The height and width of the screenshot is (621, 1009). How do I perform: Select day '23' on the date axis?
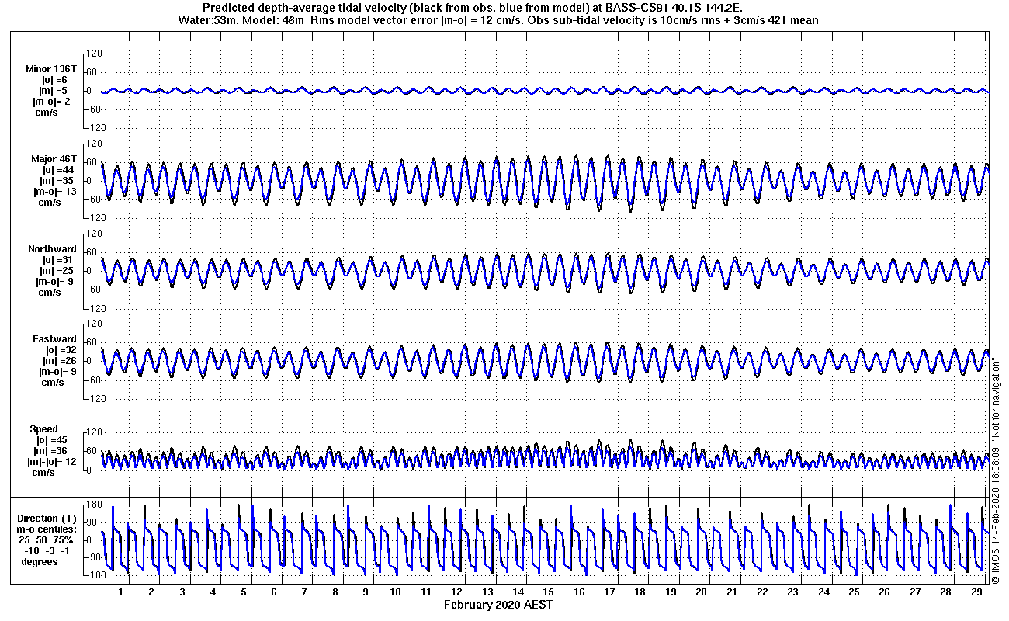[x=792, y=592]
